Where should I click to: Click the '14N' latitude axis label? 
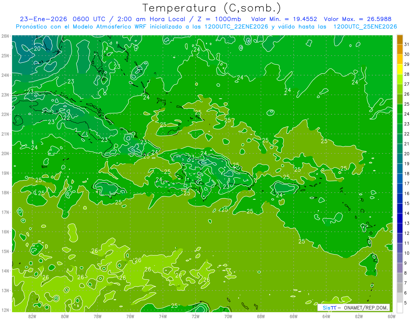pos(5,271)
